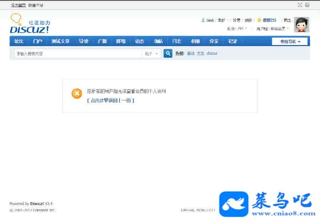Viewport: 320px width, 221px height.
Task: Click the top-right cross arrows icon
Action: click(x=300, y=5)
